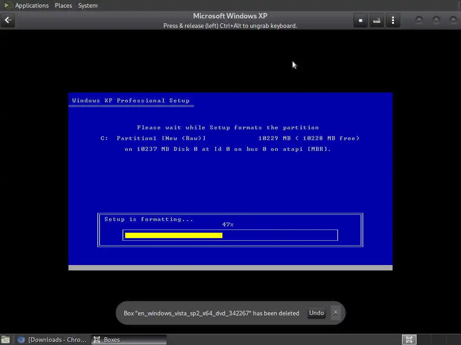The width and height of the screenshot is (461, 345).
Task: Click the Boxes workspace icon in bottom panel
Action: point(409,340)
